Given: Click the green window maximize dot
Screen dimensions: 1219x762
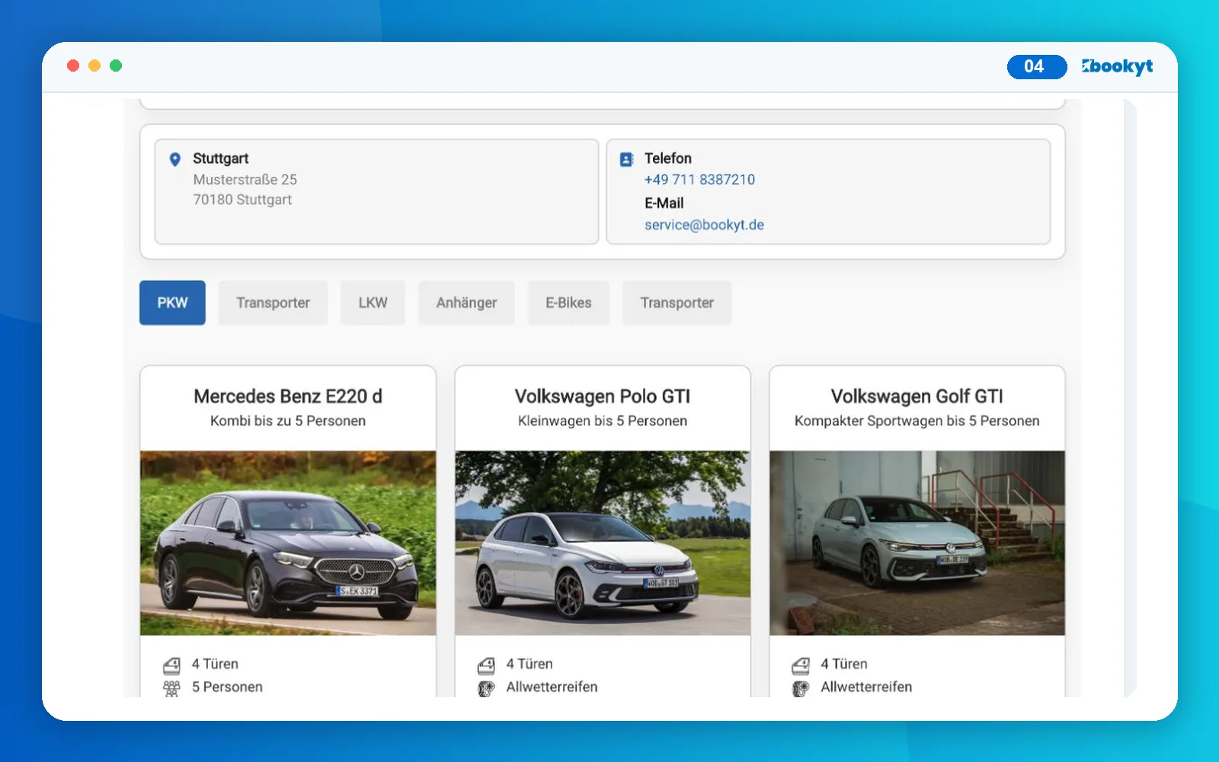Looking at the screenshot, I should coord(116,66).
